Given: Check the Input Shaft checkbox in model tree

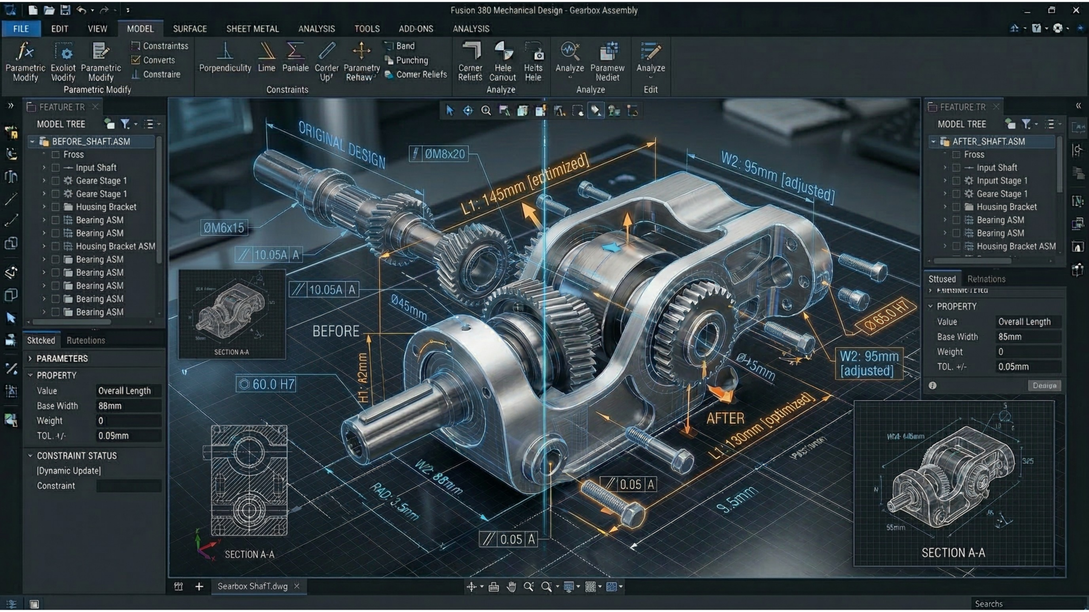Looking at the screenshot, I should pos(56,167).
